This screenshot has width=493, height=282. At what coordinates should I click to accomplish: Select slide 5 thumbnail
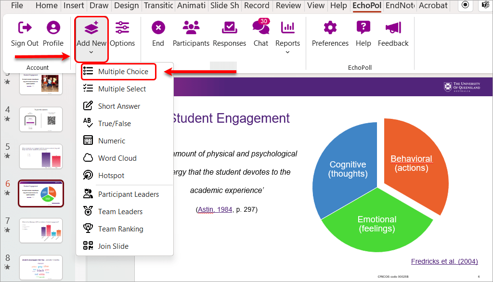tap(41, 156)
